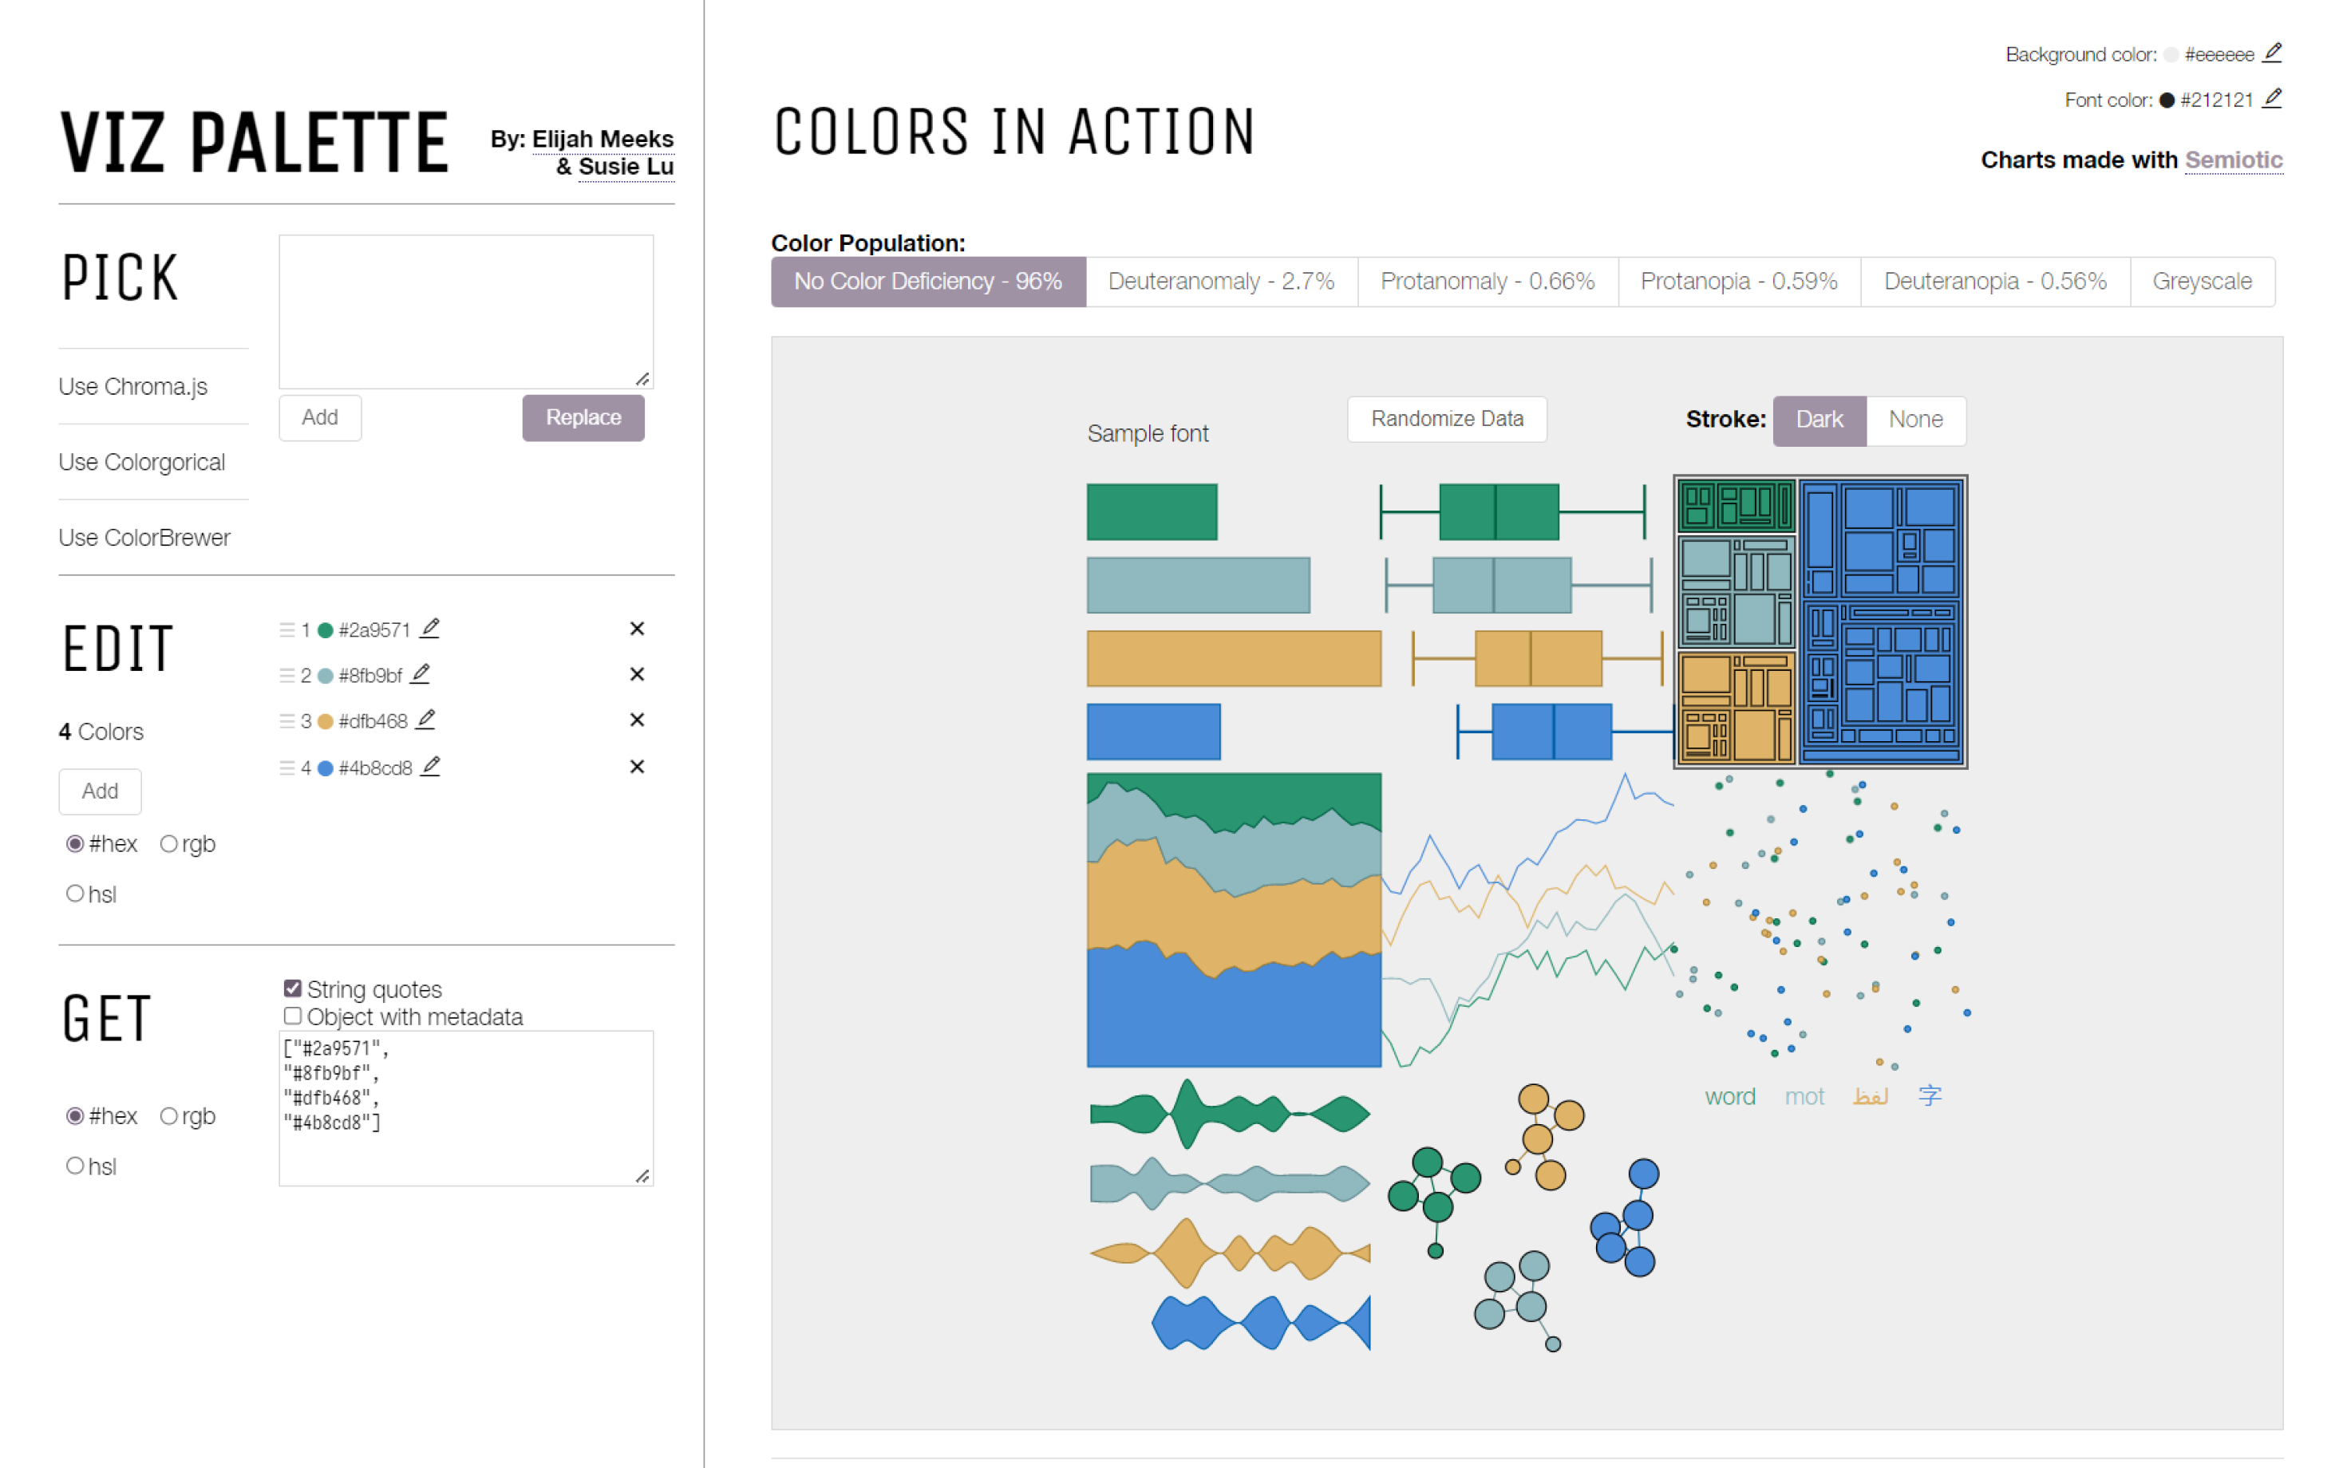Viewport: 2335px width, 1468px height.
Task: Uncheck the String quotes checkbox
Action: click(x=292, y=988)
